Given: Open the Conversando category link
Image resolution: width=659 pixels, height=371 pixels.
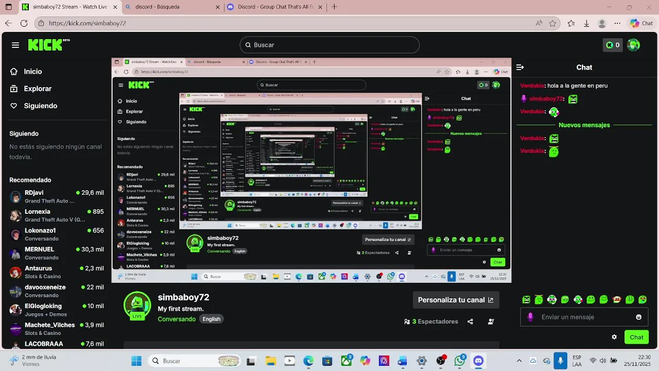Looking at the screenshot, I should pos(177,319).
